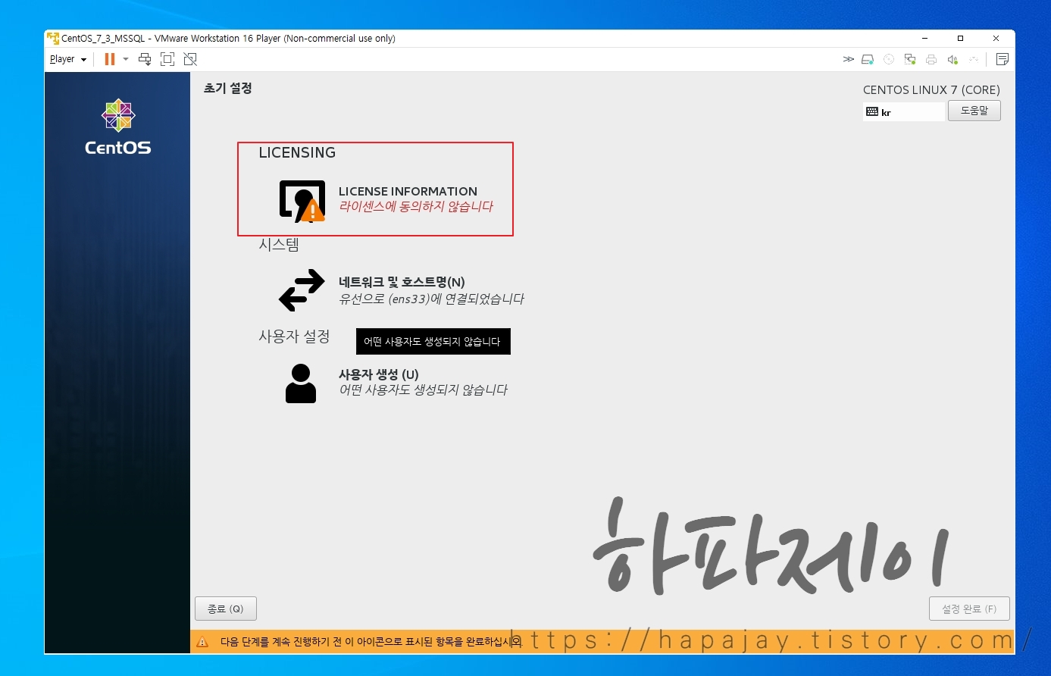The width and height of the screenshot is (1051, 676).
Task: Expand the power options dropdown arrow
Action: coord(126,59)
